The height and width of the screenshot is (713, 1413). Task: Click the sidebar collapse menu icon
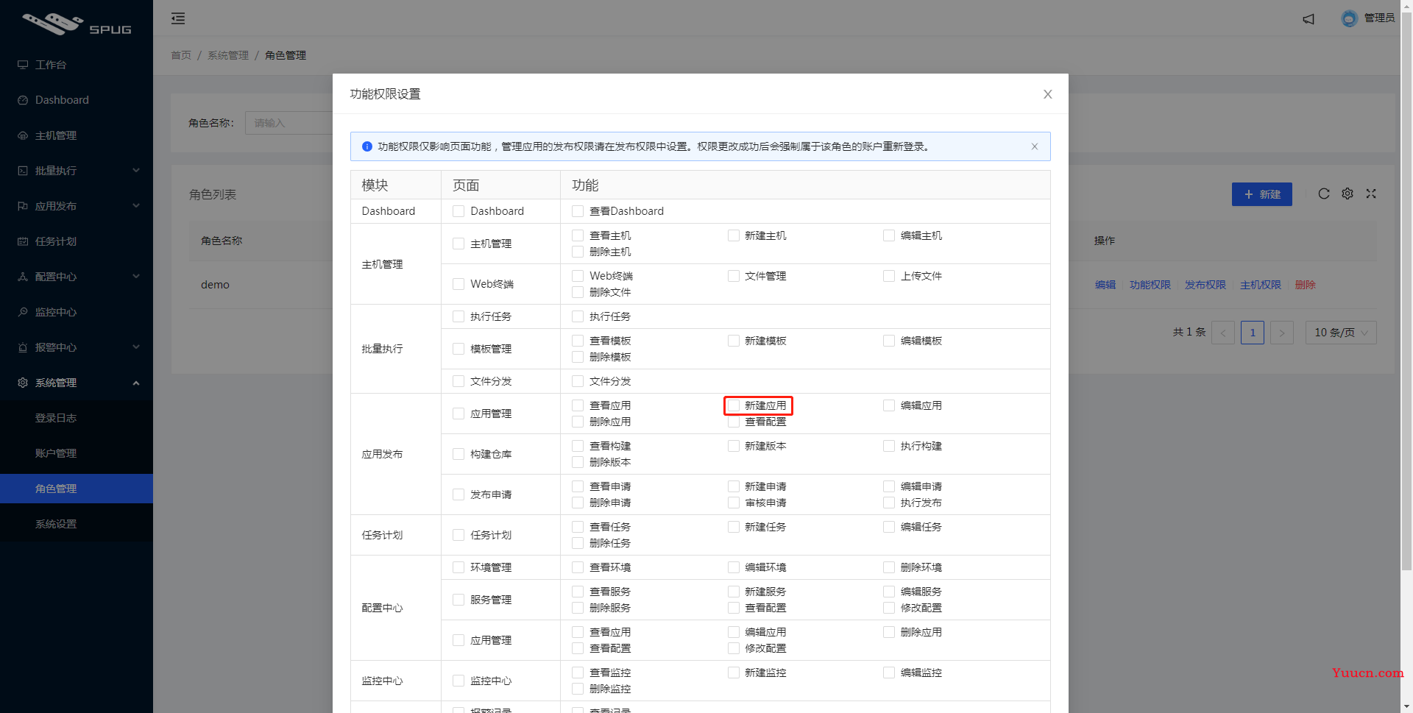tap(178, 18)
